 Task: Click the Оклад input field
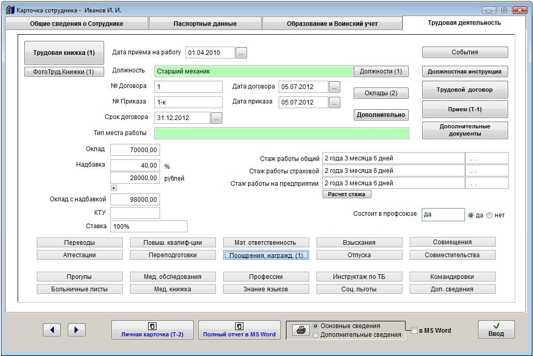click(135, 150)
